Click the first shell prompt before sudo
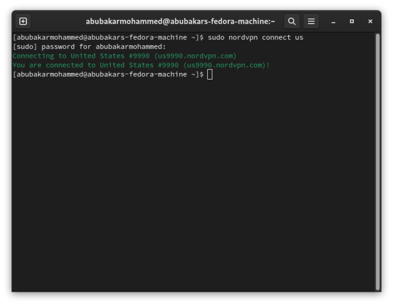This screenshot has height=305, width=393. click(108, 38)
